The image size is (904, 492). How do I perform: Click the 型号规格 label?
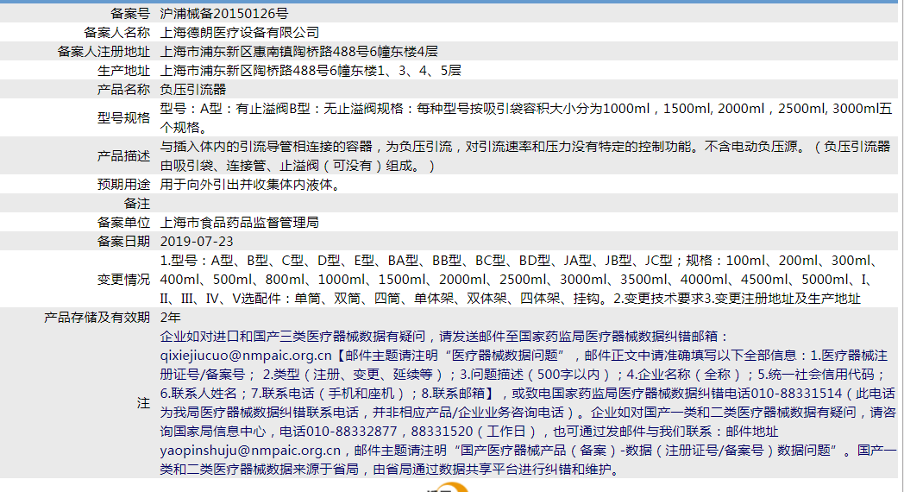tap(124, 117)
